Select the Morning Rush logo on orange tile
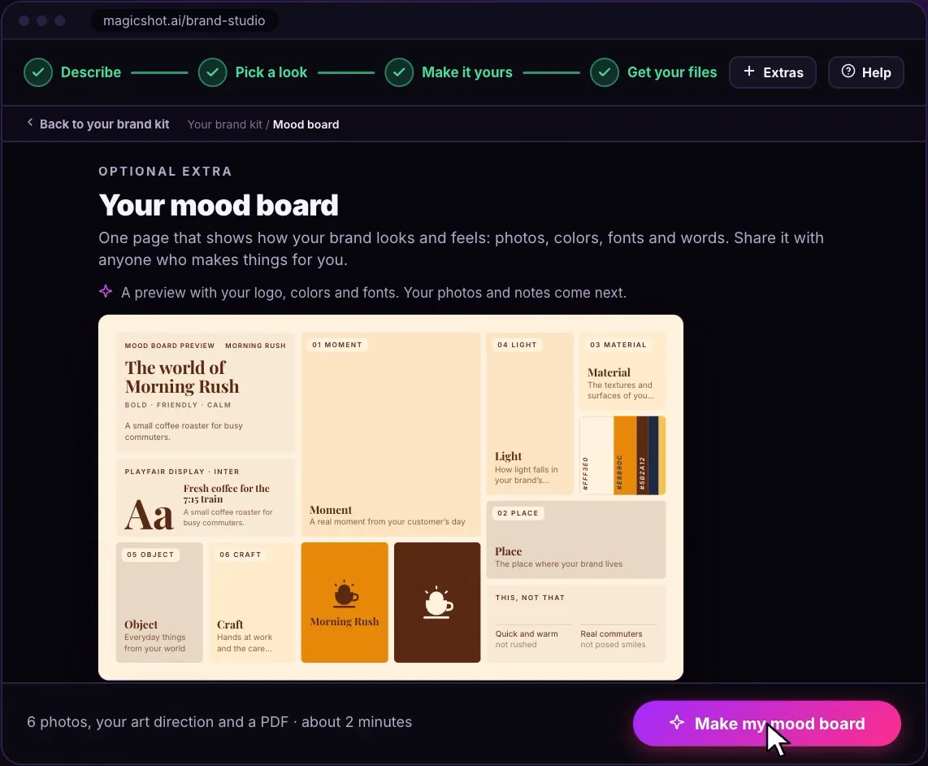Image resolution: width=928 pixels, height=766 pixels. point(345,603)
